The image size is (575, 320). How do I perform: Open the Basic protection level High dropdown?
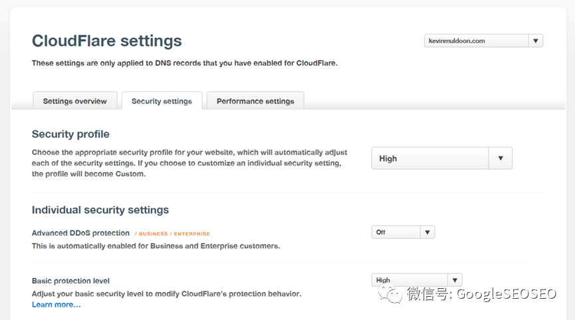pyautogui.click(x=417, y=280)
